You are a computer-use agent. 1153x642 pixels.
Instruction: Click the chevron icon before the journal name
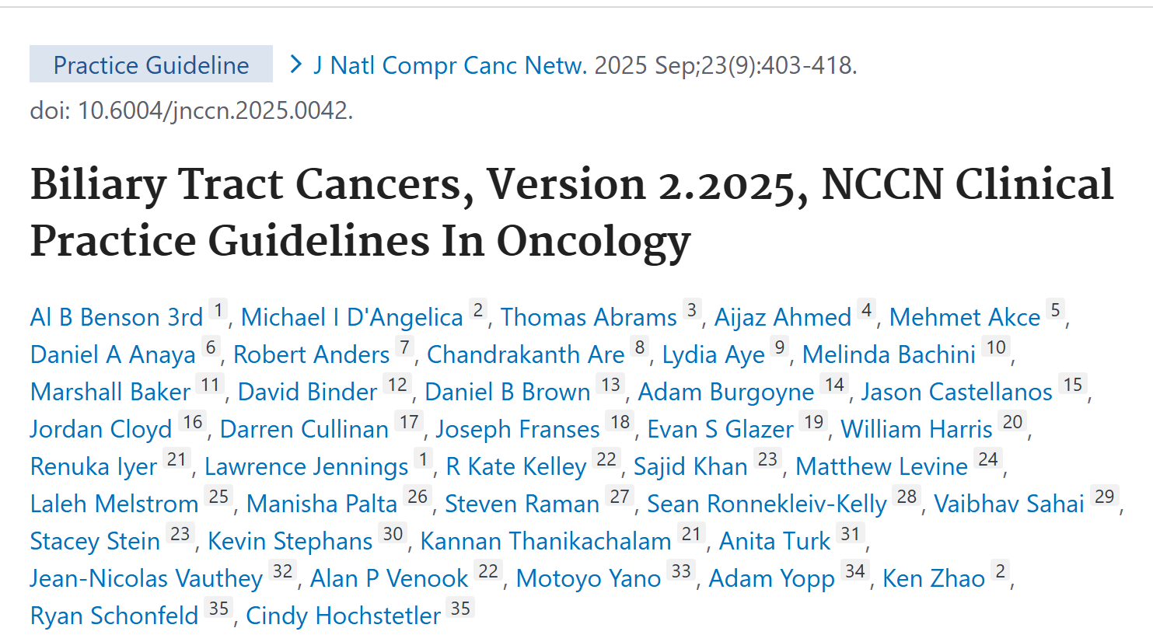295,65
